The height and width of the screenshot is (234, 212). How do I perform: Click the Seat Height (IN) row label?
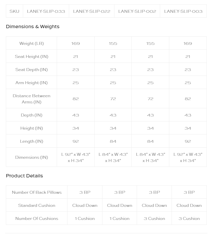tap(32, 56)
